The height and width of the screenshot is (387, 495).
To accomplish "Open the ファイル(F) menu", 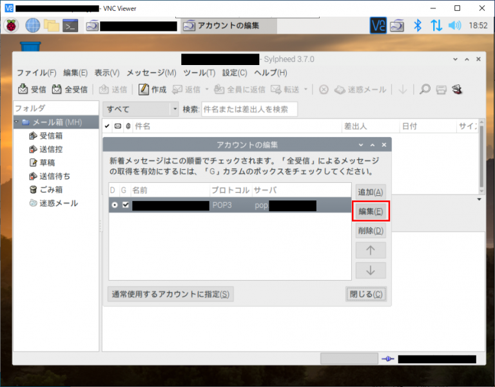I will point(36,73).
